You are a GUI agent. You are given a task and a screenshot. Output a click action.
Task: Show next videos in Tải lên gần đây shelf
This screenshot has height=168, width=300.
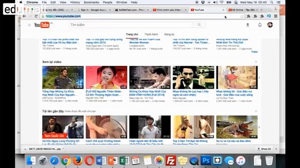click(259, 127)
